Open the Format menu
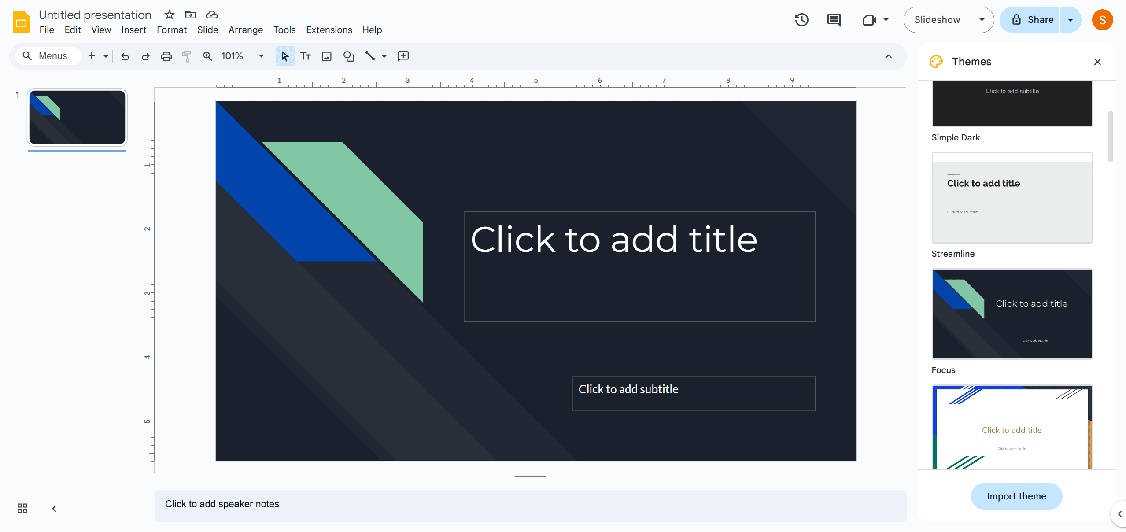 tap(172, 30)
